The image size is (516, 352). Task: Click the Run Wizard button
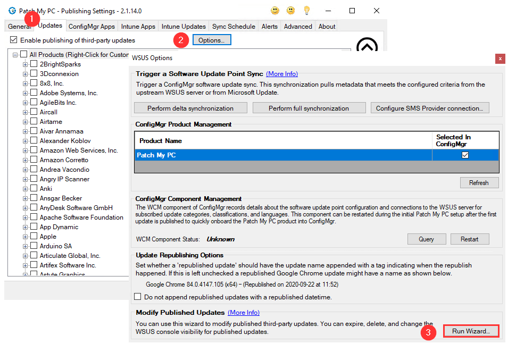[471, 331]
